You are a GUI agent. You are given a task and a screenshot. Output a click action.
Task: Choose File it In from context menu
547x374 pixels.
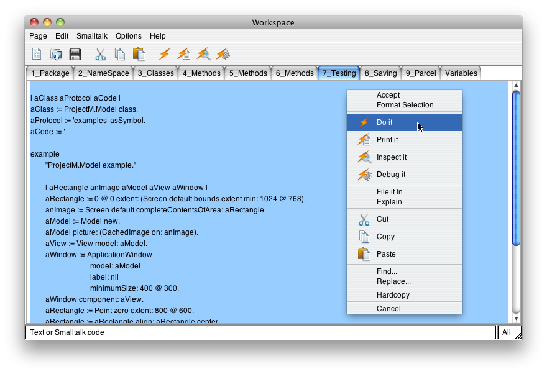(405, 192)
